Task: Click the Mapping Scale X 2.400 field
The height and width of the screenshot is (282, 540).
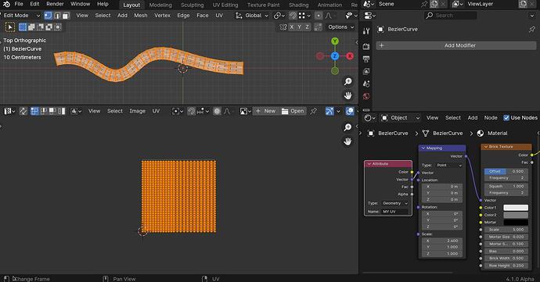Action: [x=442, y=241]
